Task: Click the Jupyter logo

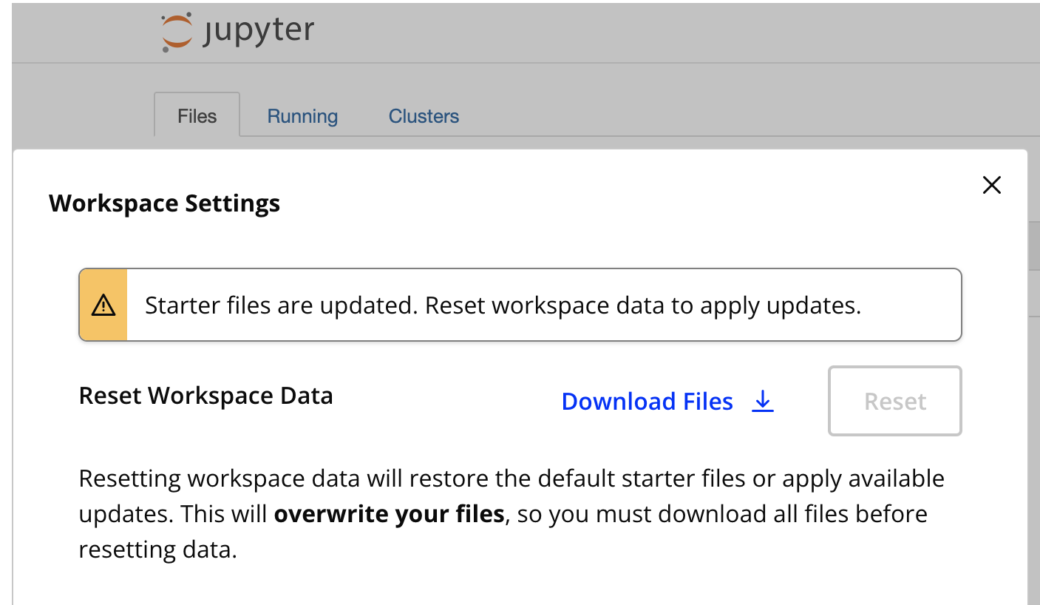Action: pos(235,31)
